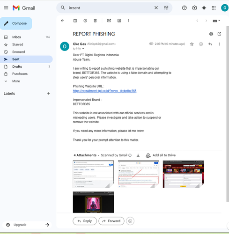Image resolution: width=229 pixels, height=234 pixels.
Task: Open the toolbar More options menu
Action: pyautogui.click(x=128, y=21)
